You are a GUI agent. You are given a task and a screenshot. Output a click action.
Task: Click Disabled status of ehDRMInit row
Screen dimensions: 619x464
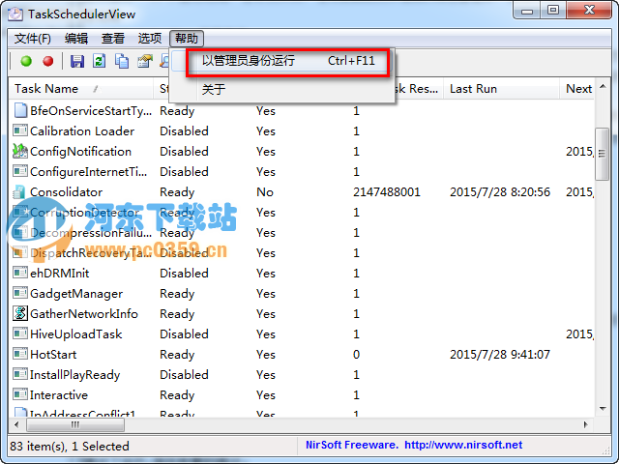184,273
